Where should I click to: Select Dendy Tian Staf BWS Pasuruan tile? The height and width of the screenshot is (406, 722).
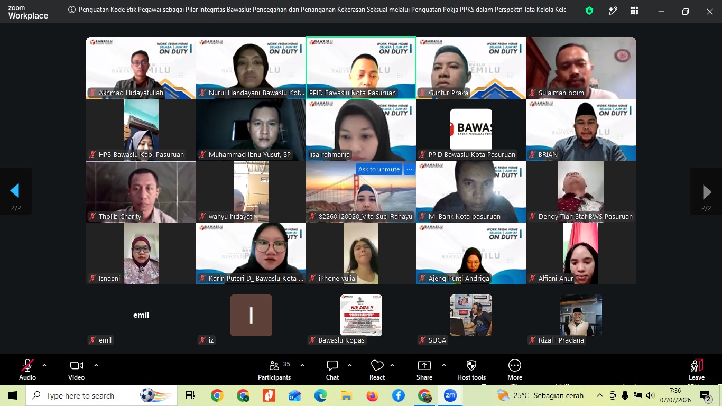[581, 191]
